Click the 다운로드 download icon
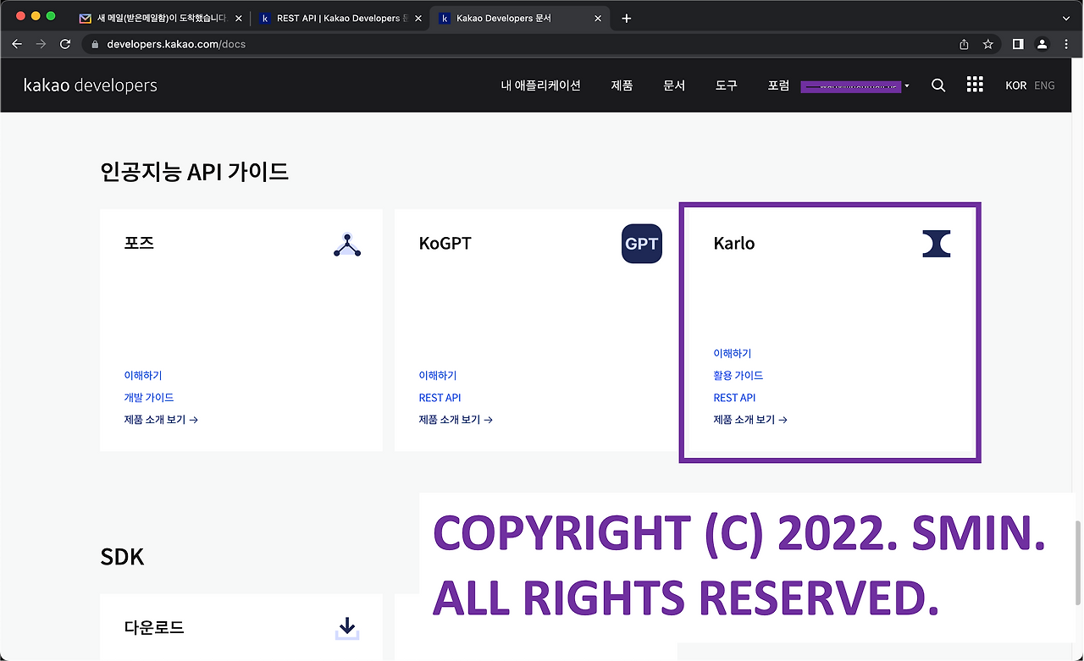1084x661 pixels. 346,628
